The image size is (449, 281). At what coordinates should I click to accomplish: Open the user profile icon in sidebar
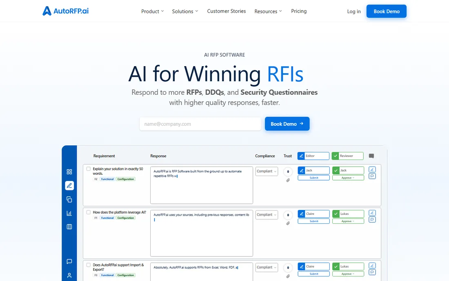tap(69, 275)
